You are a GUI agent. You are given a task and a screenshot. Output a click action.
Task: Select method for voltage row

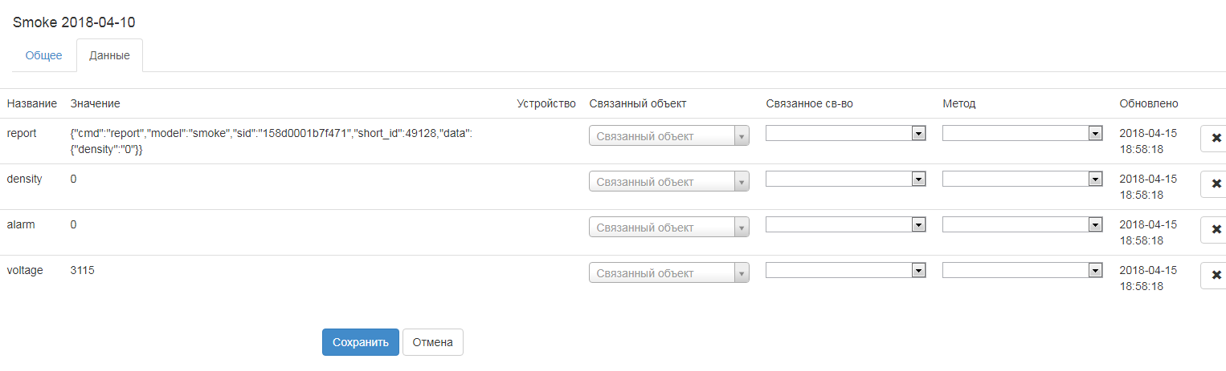[1022, 271]
